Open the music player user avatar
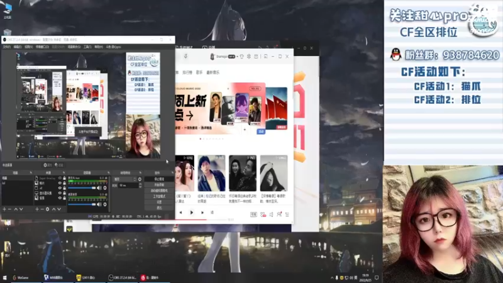This screenshot has width=503, height=283. (212, 57)
